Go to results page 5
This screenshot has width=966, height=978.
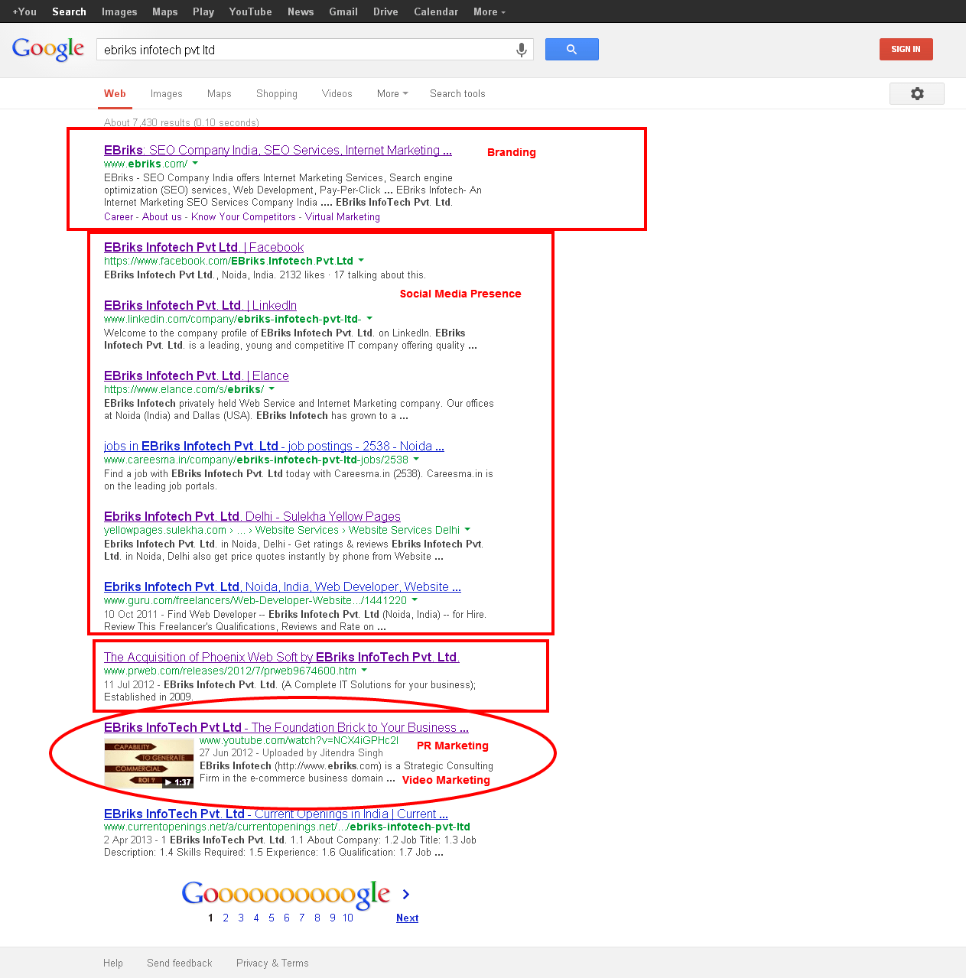coord(272,918)
